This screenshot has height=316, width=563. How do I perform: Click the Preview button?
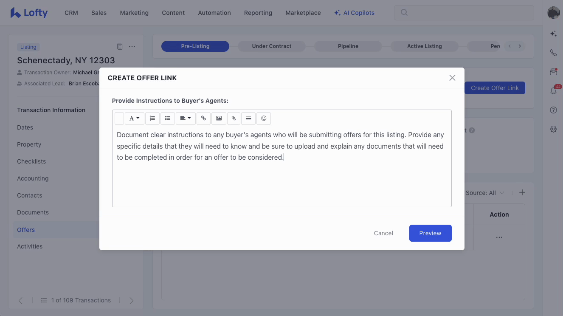pyautogui.click(x=430, y=233)
